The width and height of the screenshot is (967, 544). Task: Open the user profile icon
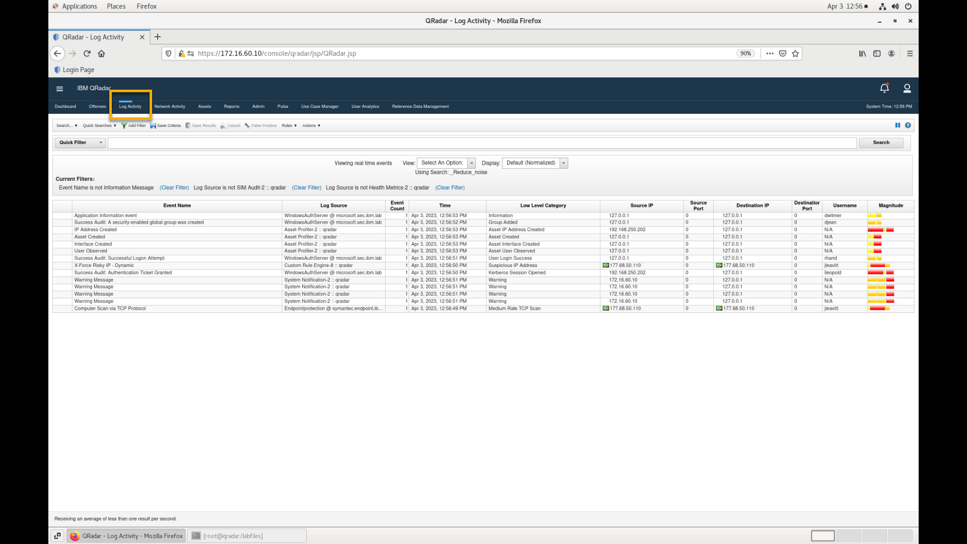907,88
